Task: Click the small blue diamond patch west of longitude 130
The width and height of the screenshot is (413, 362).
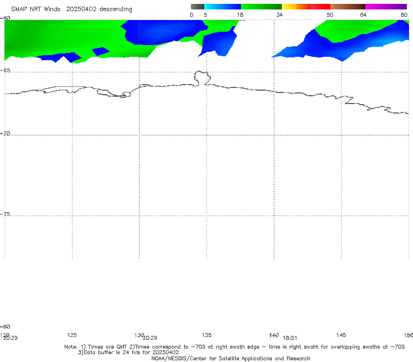Action: [x=100, y=52]
